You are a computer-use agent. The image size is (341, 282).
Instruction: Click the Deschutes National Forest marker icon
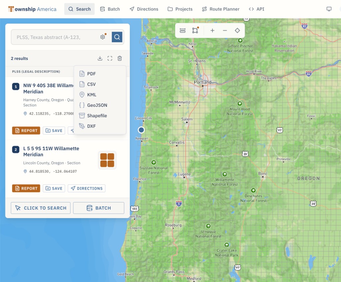253,190
